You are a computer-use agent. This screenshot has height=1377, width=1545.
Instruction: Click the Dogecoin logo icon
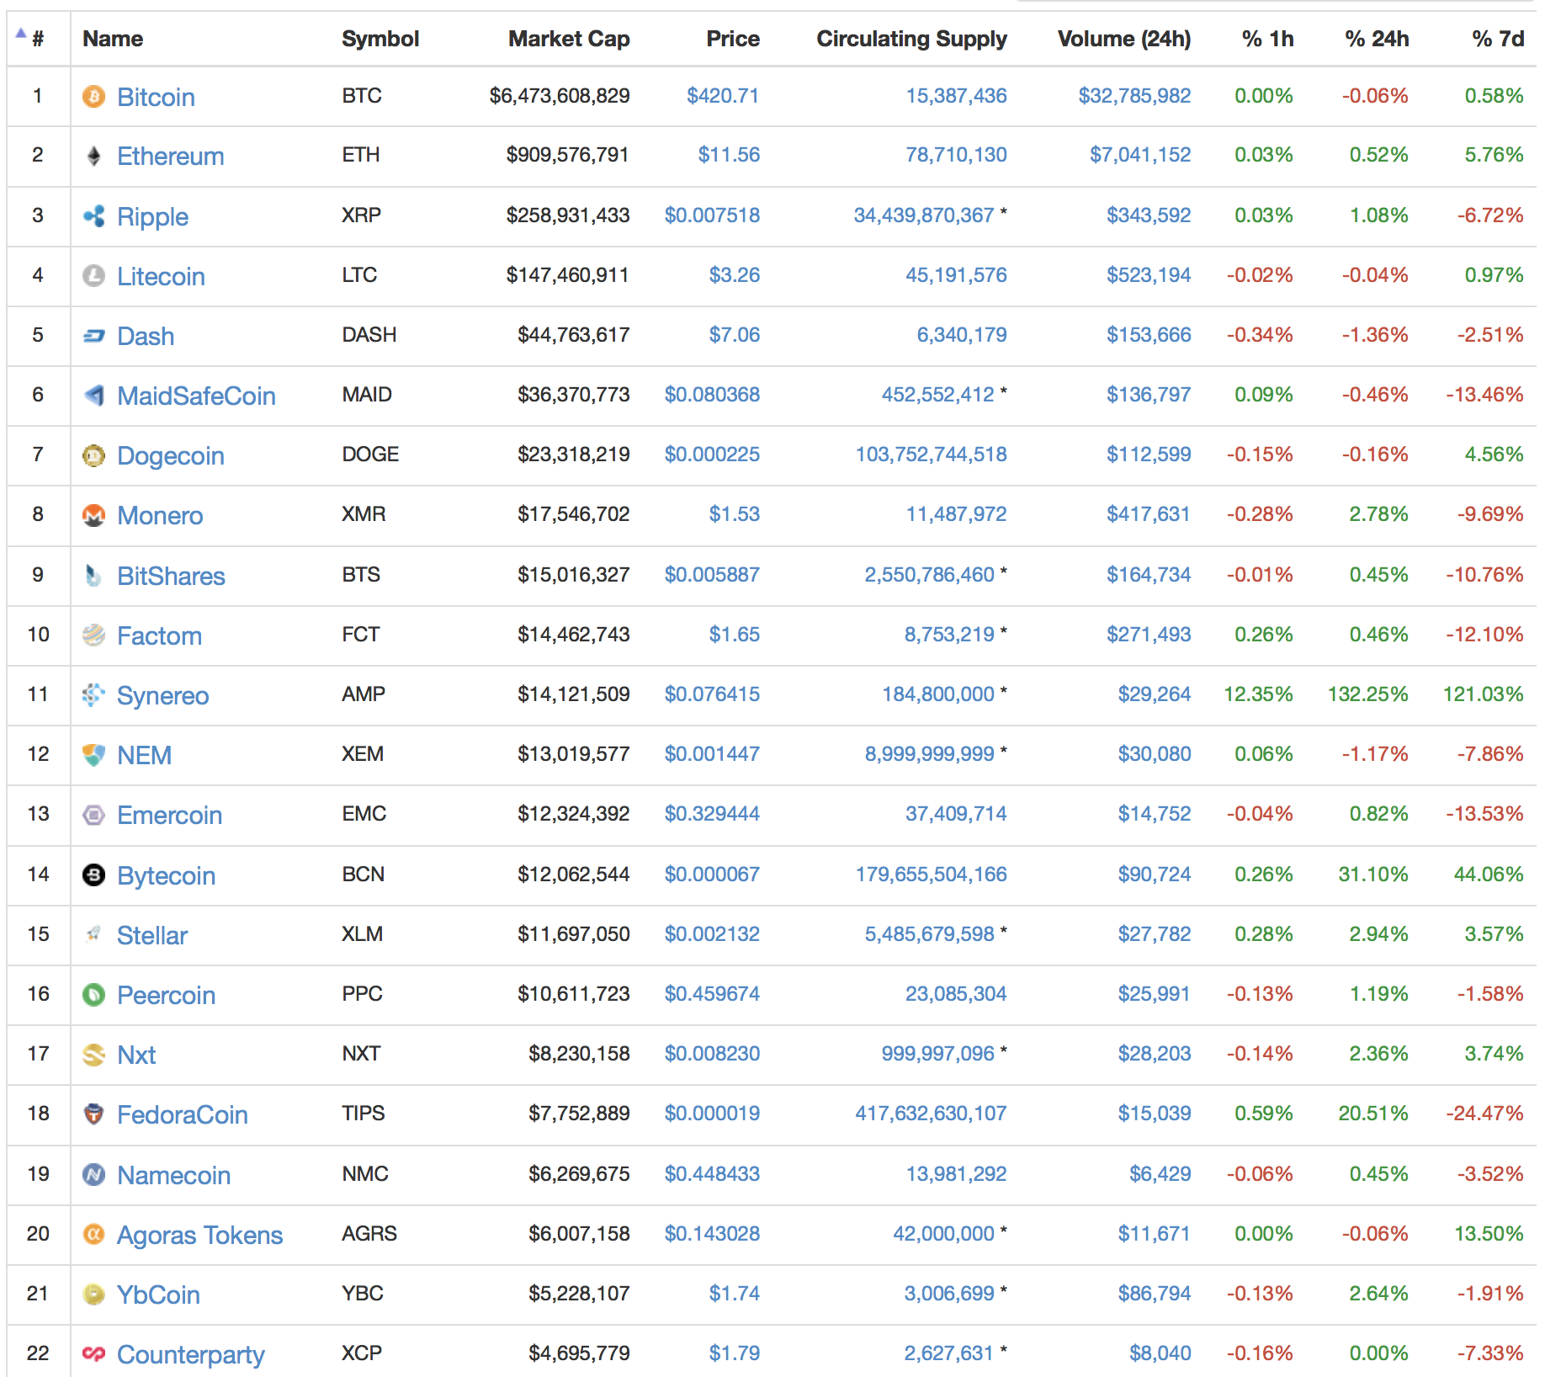[93, 455]
